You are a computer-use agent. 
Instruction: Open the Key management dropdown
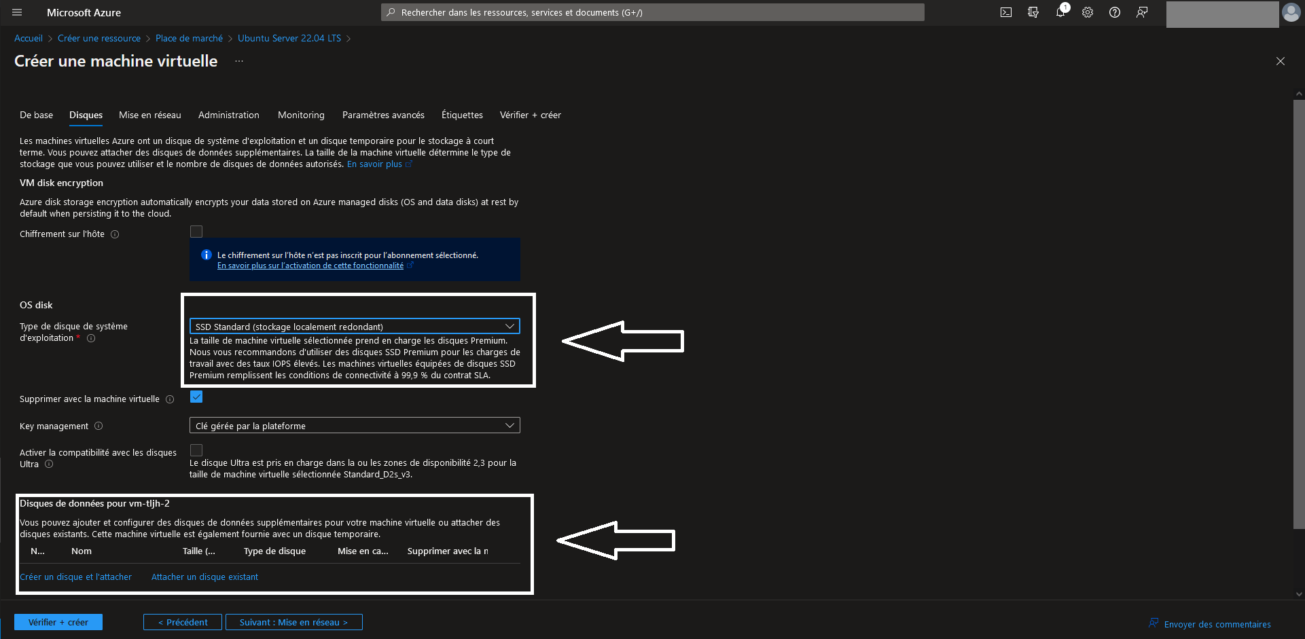click(x=355, y=426)
